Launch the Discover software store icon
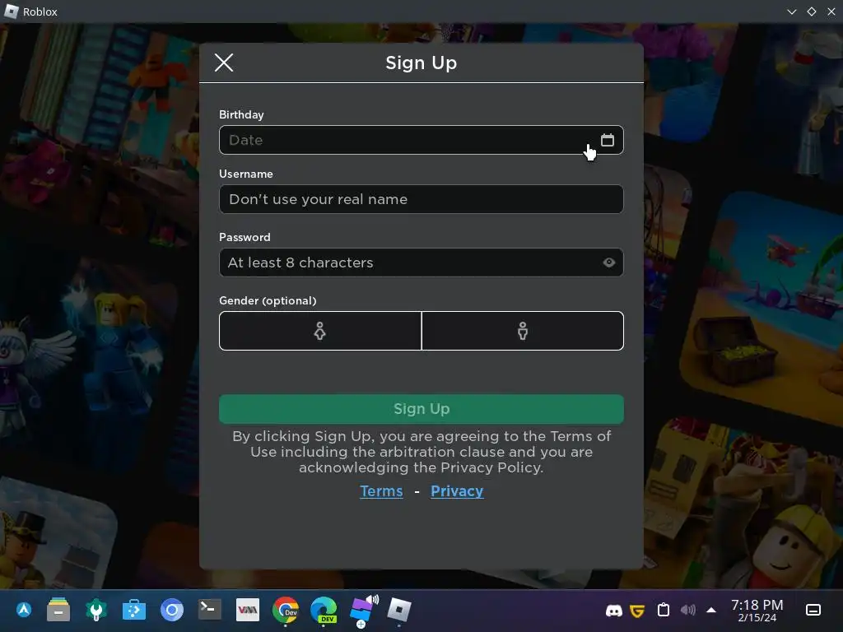This screenshot has width=843, height=632. pos(134,610)
